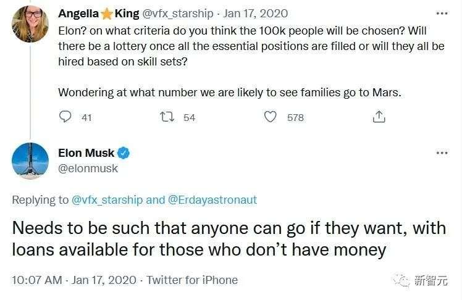The image size is (462, 300).
Task: Click the retweet icon on Angella's tweet
Action: tap(167, 117)
